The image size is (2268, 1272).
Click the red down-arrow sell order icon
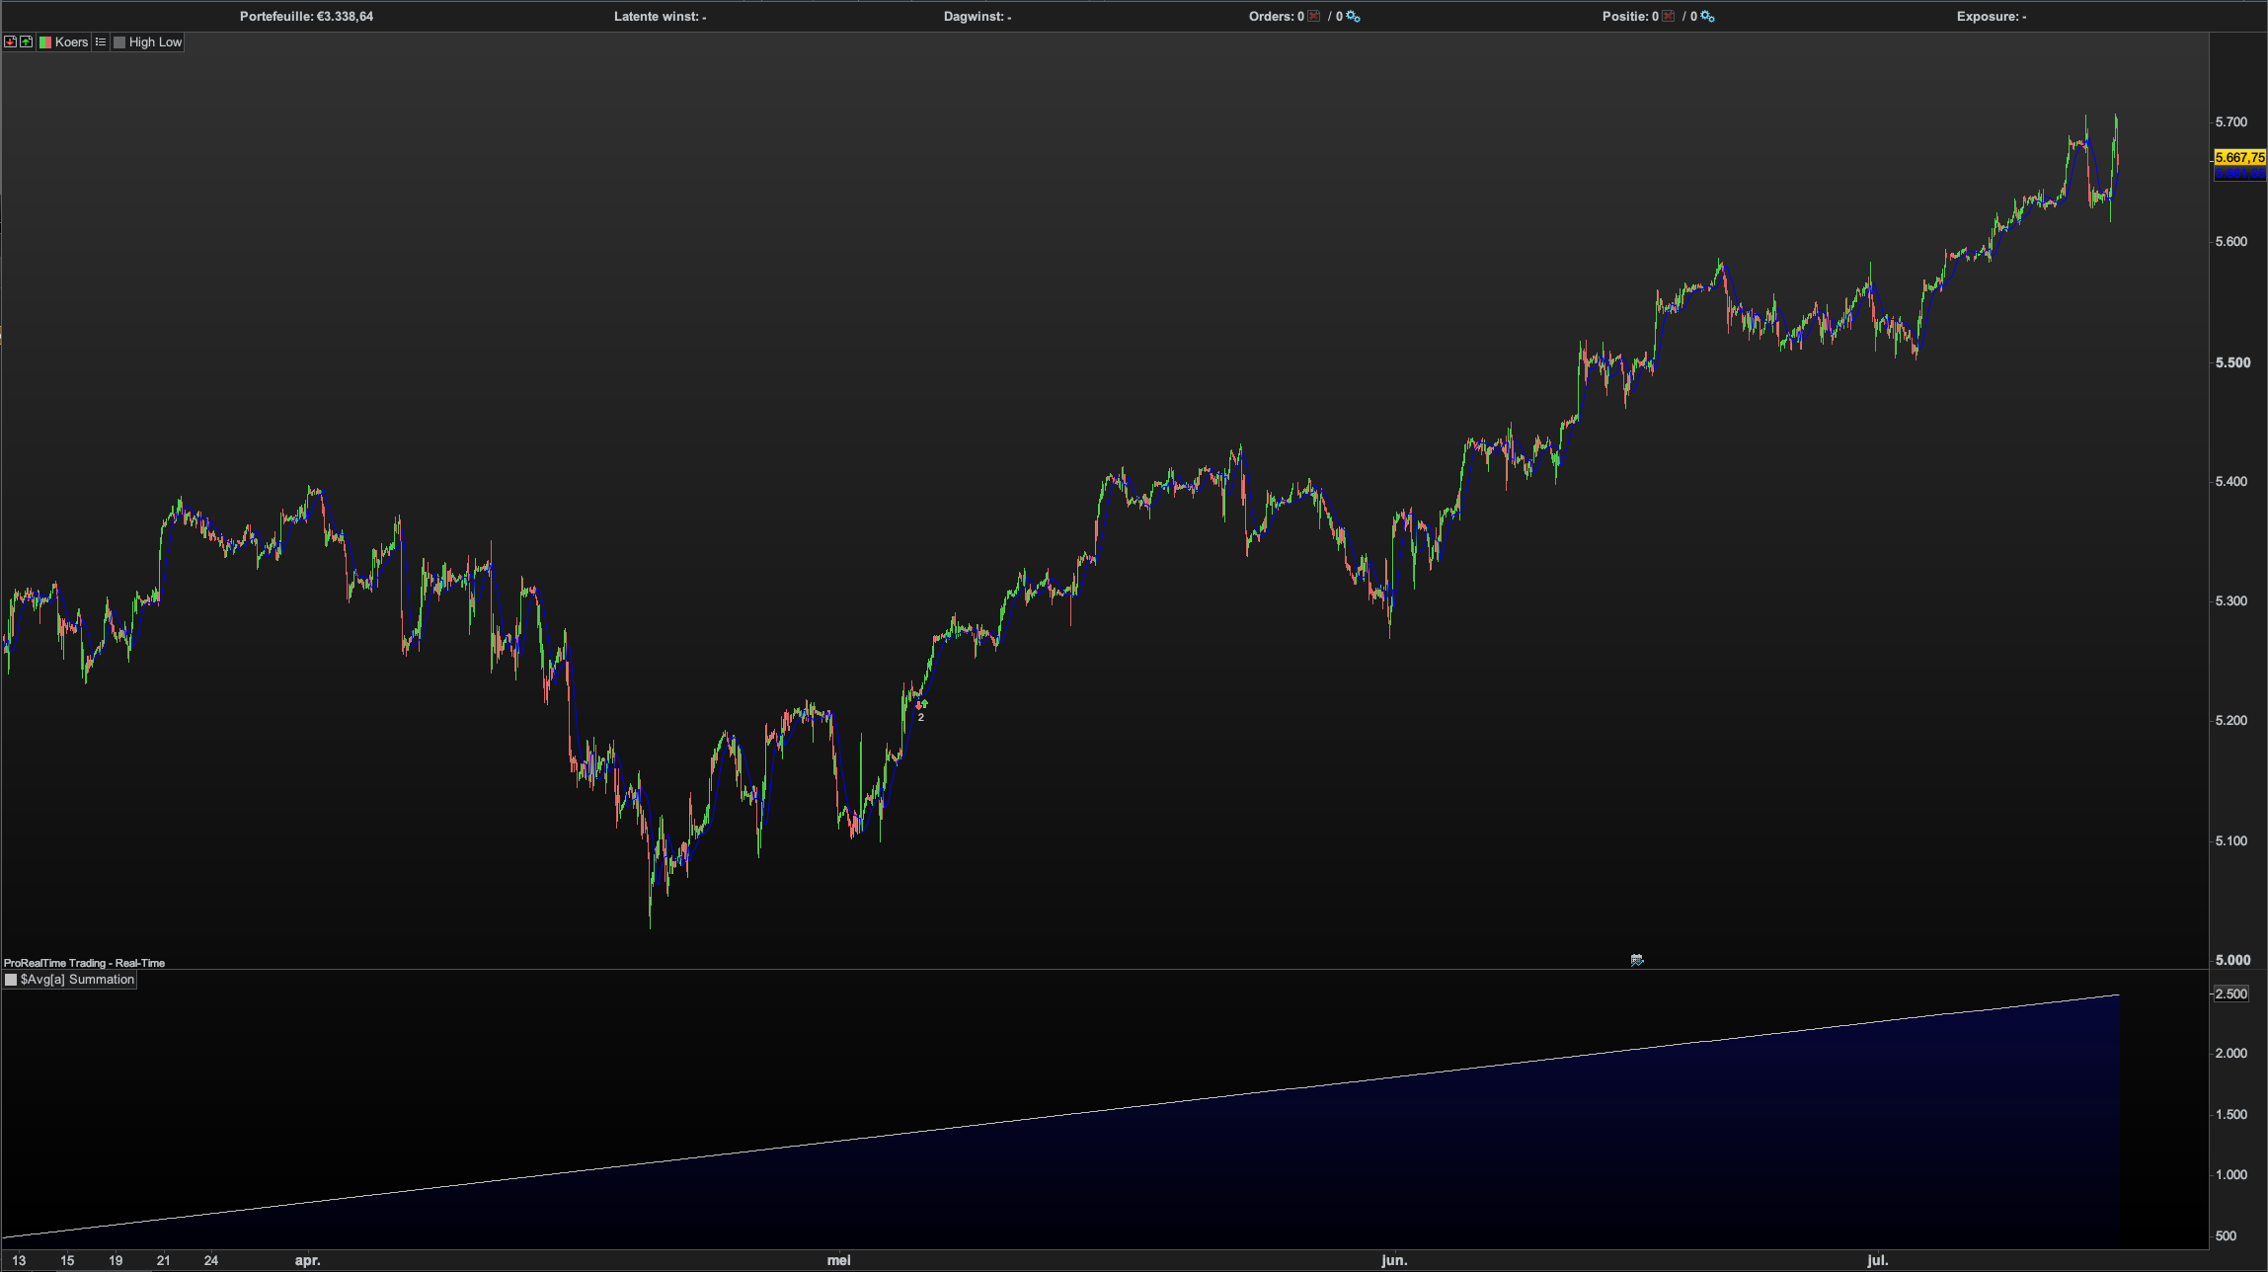(10, 41)
